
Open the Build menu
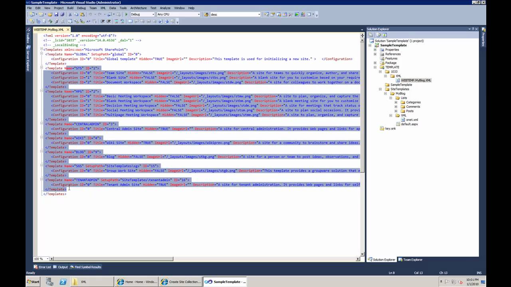coord(70,8)
